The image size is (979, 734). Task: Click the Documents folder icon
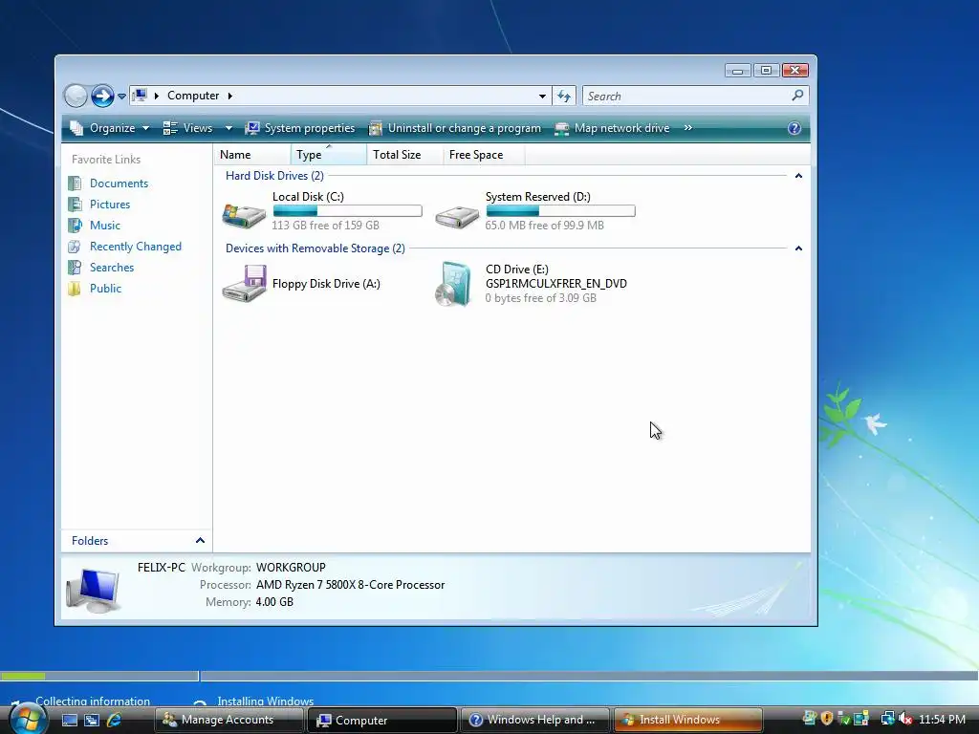(75, 183)
